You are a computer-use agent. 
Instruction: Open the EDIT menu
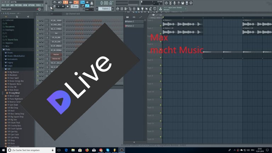coord(8,5)
